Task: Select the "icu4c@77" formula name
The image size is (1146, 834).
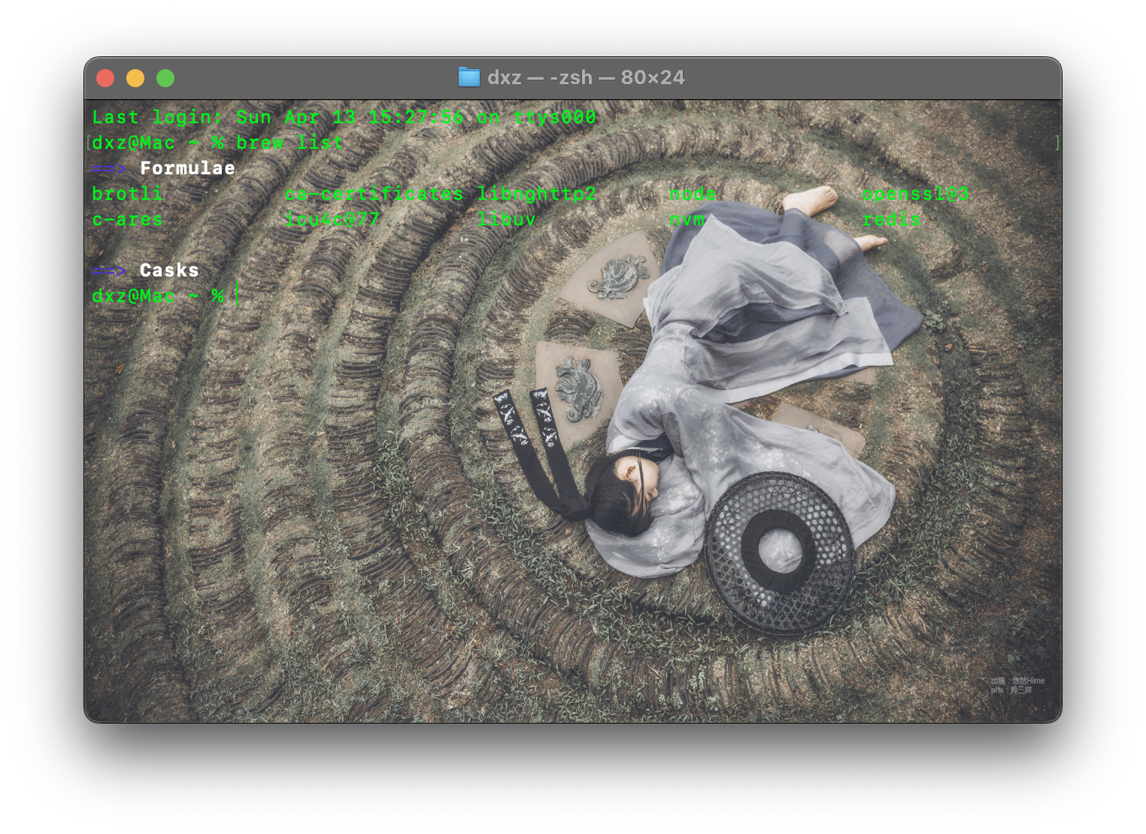Action: [x=332, y=219]
